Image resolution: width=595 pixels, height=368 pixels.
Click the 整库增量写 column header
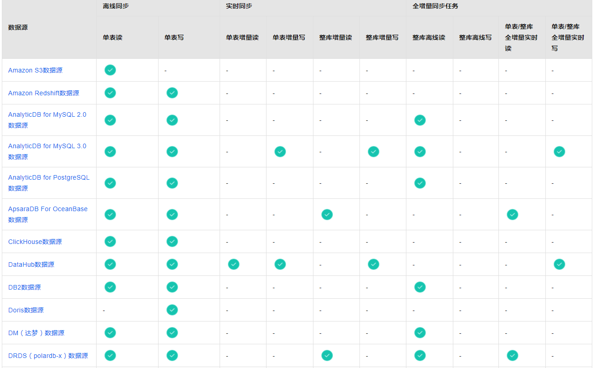382,37
